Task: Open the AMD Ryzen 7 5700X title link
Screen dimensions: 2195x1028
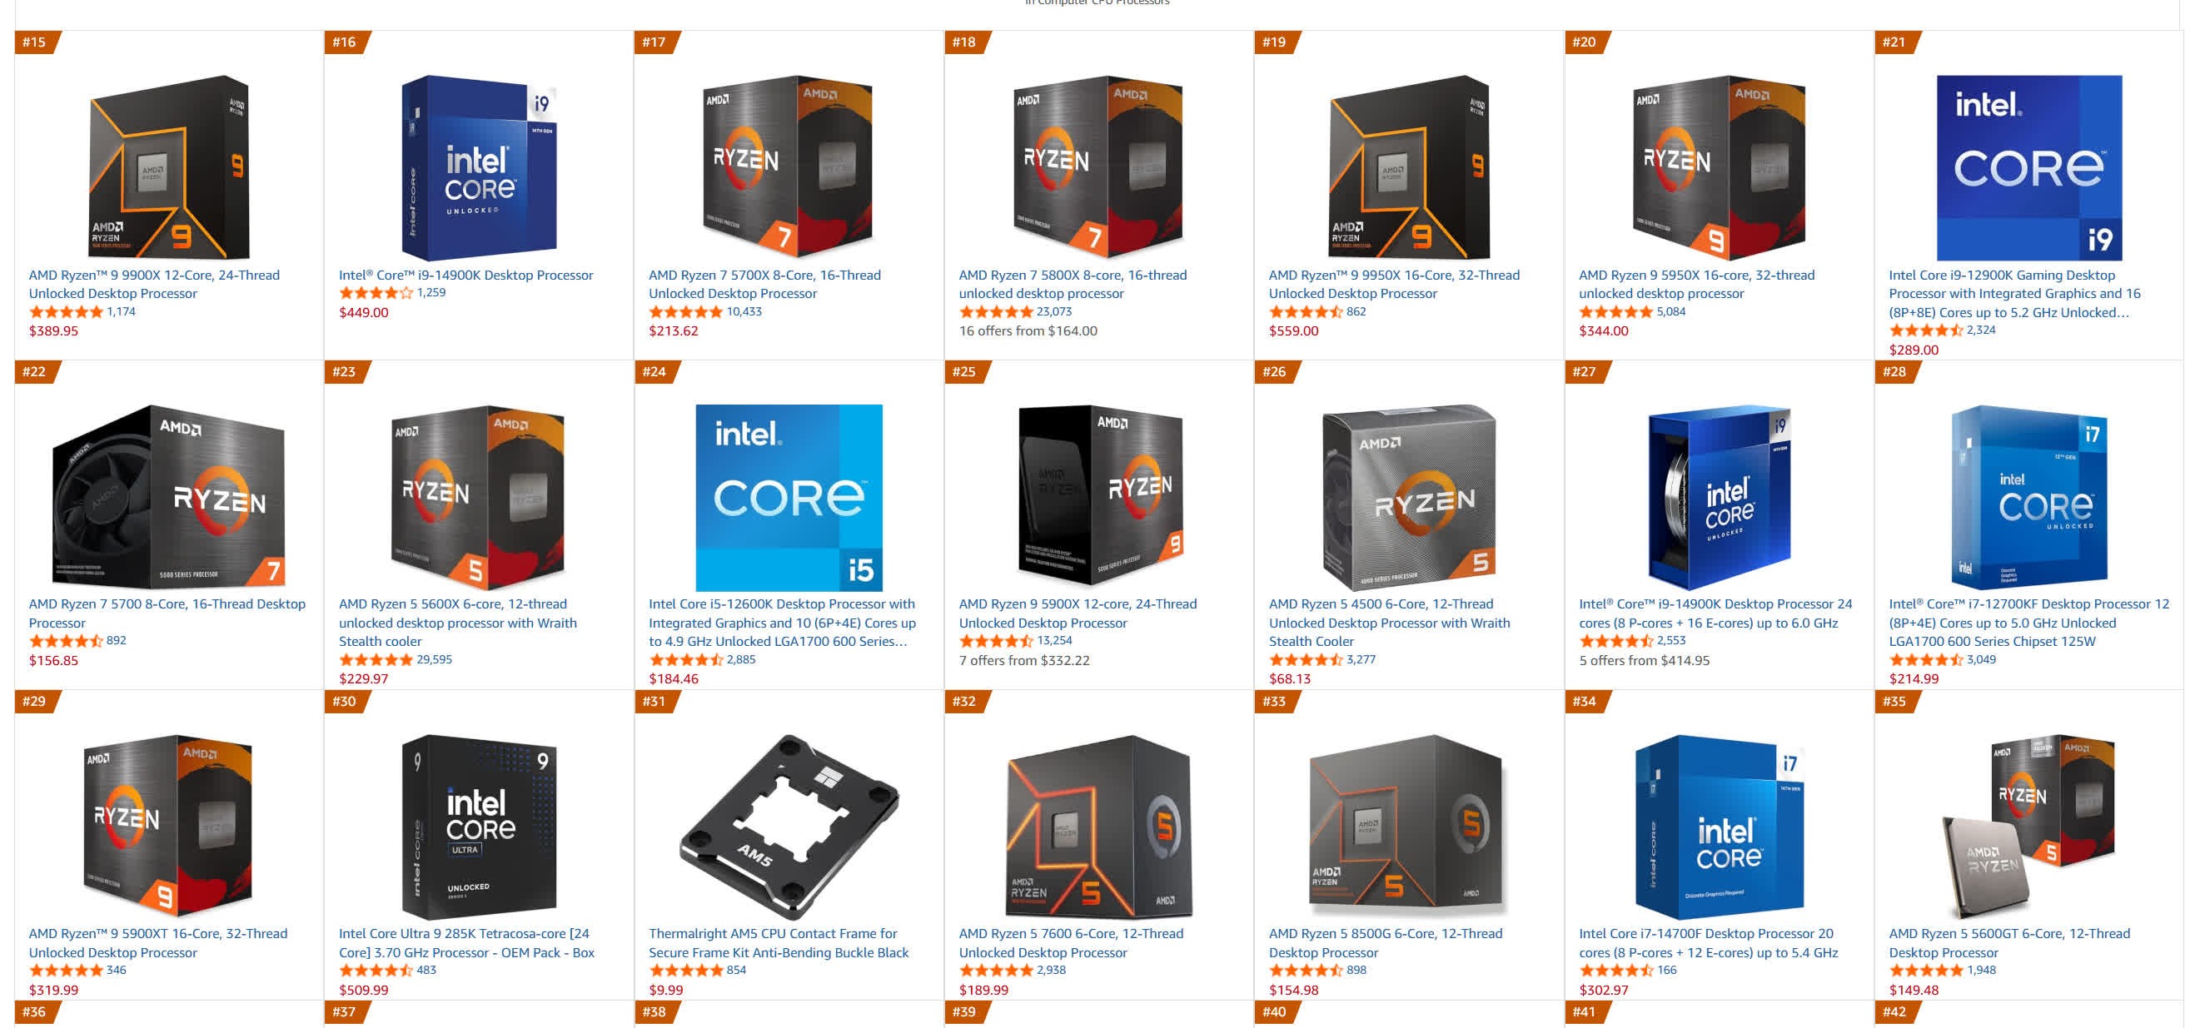Action: pos(764,284)
